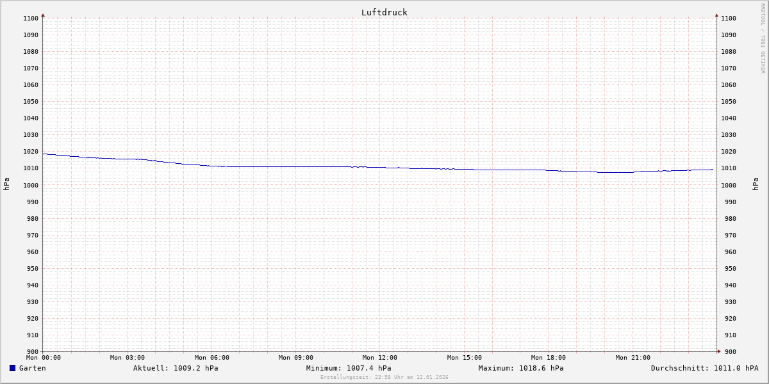The height and width of the screenshot is (384, 769).
Task: Click the red arrow at the x-axis end
Action: (719, 351)
